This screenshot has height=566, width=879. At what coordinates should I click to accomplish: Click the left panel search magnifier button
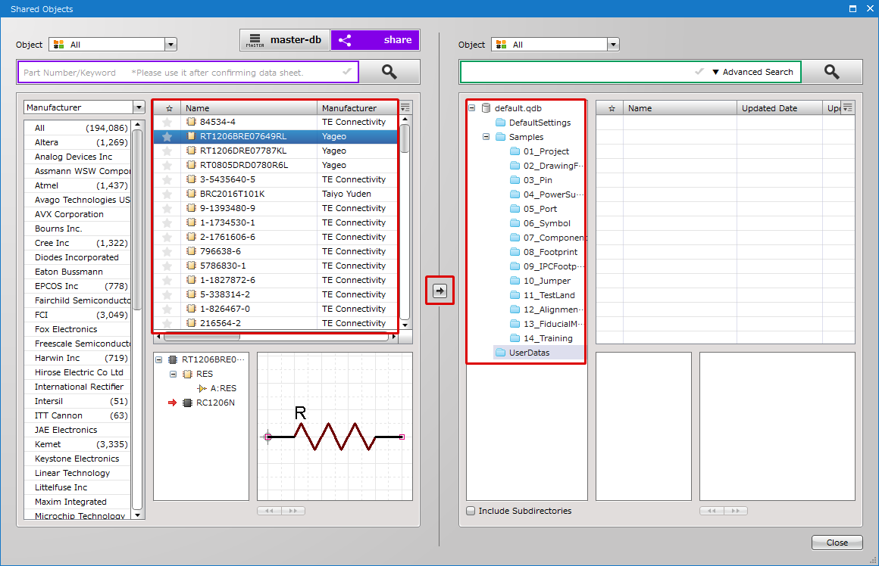[x=389, y=72]
